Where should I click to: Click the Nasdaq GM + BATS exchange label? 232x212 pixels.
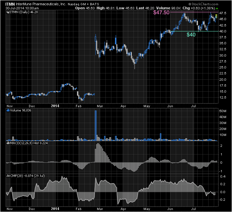(83, 4)
